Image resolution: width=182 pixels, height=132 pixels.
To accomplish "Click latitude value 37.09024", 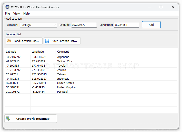I will tap(12, 83).
